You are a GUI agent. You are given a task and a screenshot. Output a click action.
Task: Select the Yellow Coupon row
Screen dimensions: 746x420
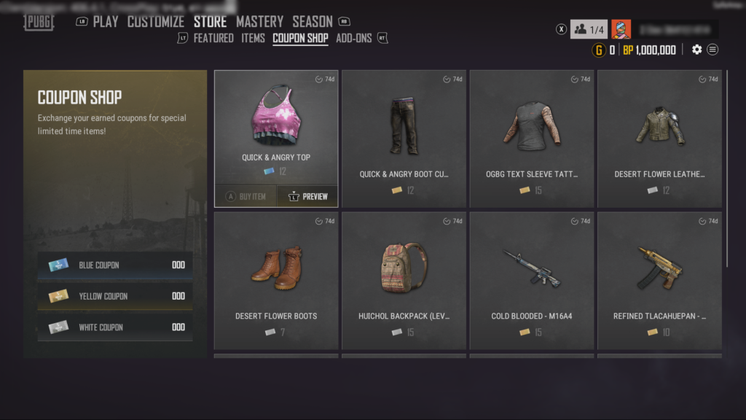coord(115,296)
